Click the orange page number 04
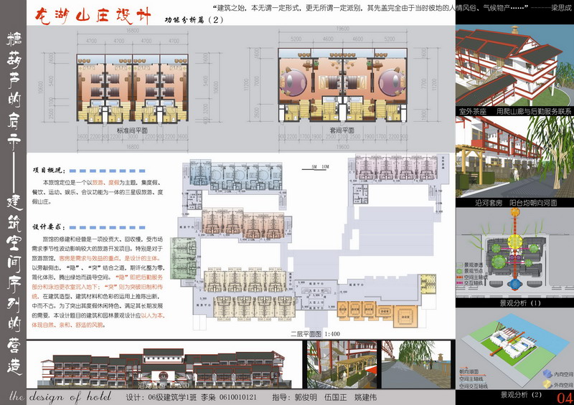Image resolution: width=574 pixels, height=405 pixels. [565, 397]
